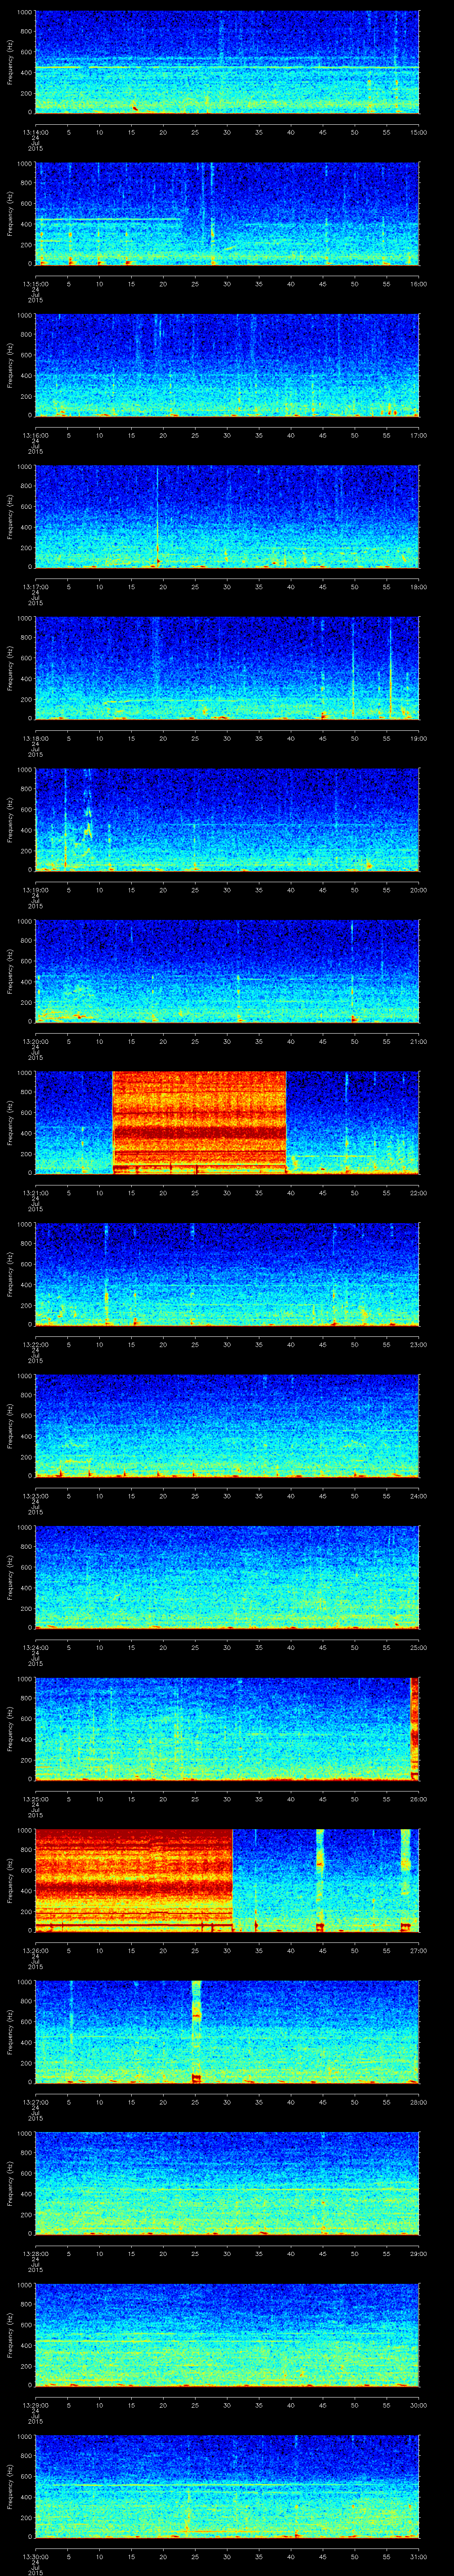454x2576 pixels.
Task: Click the 31:00 end time label
Action: 418,2556
